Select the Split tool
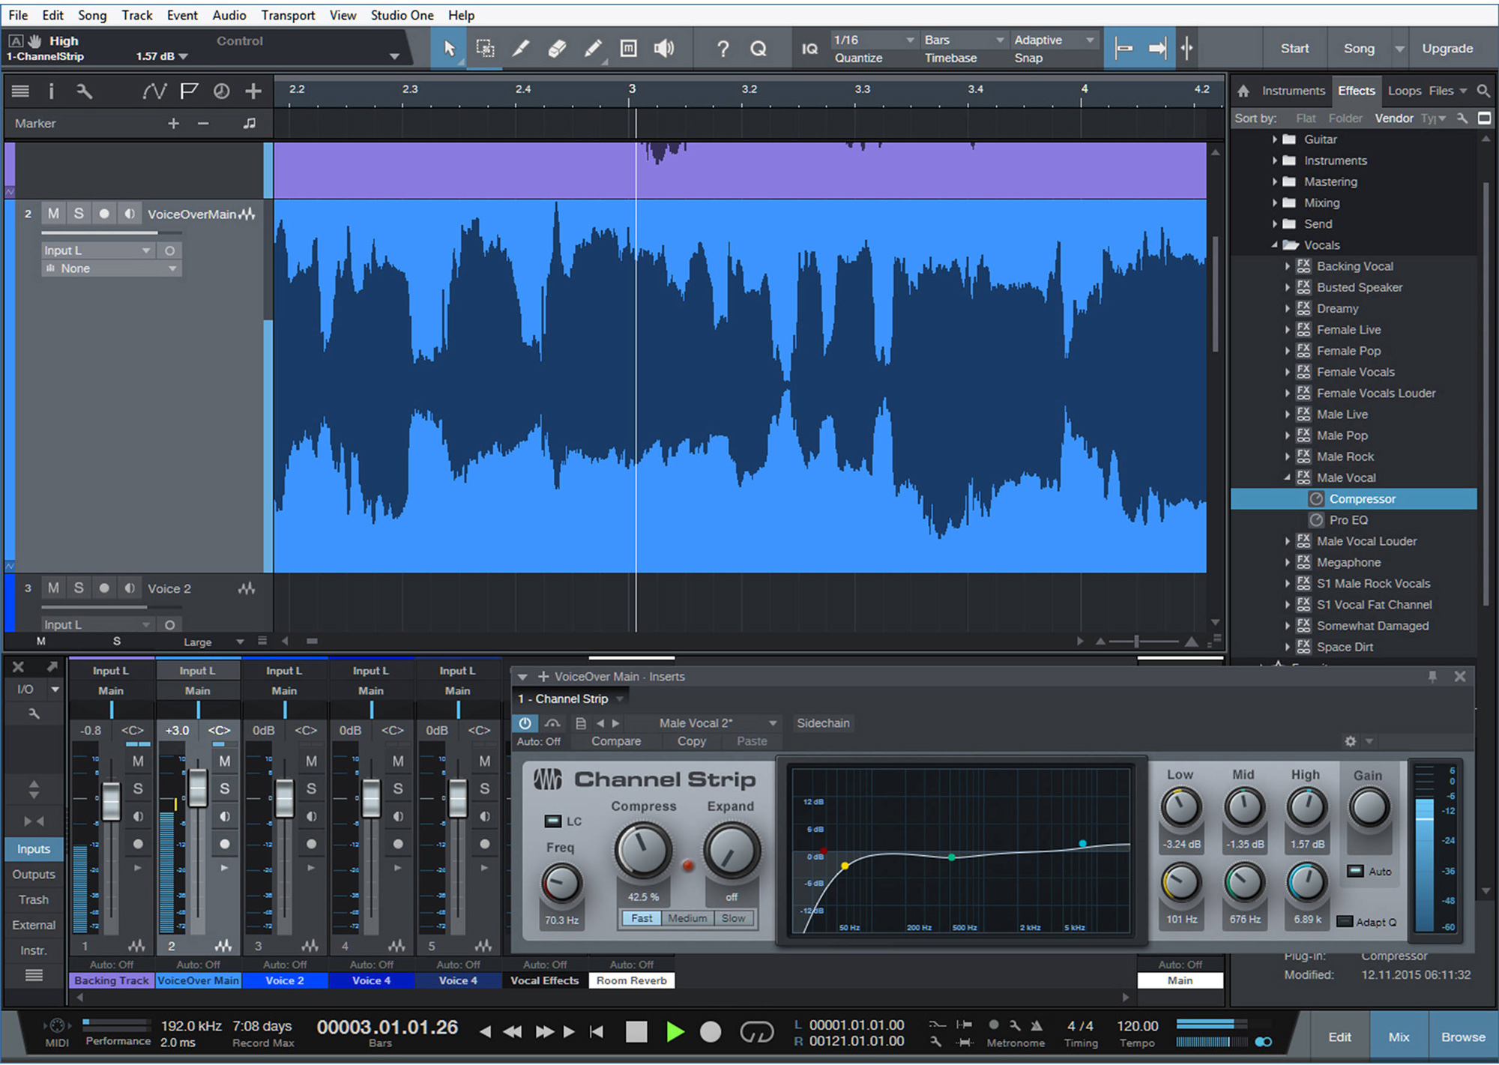 point(521,49)
